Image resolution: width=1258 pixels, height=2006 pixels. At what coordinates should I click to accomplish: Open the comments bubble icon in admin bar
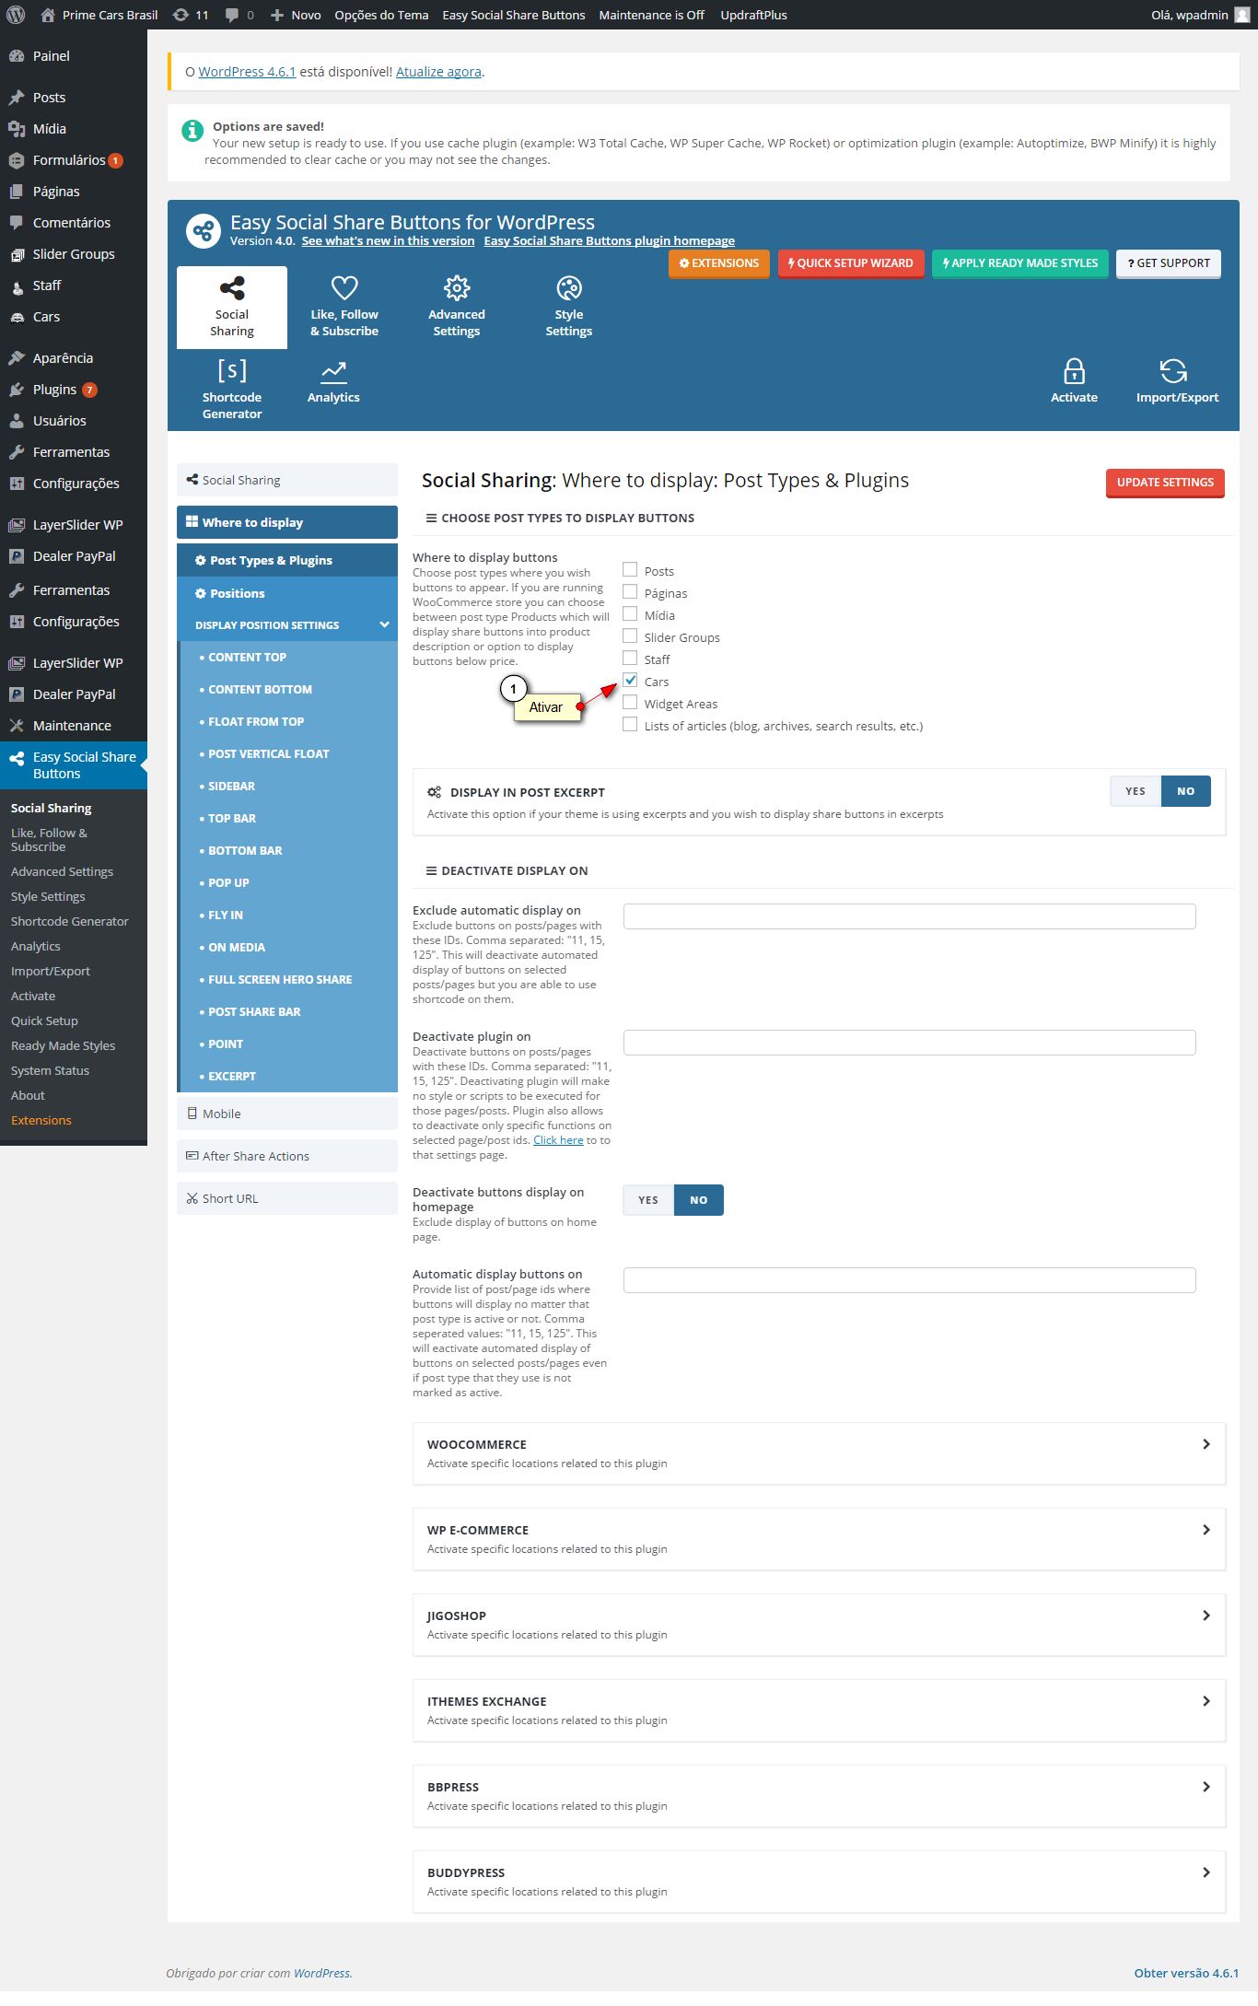point(232,15)
